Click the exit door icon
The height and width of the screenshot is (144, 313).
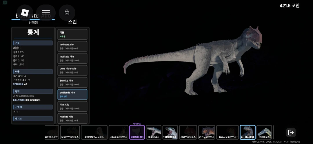pos(291,132)
